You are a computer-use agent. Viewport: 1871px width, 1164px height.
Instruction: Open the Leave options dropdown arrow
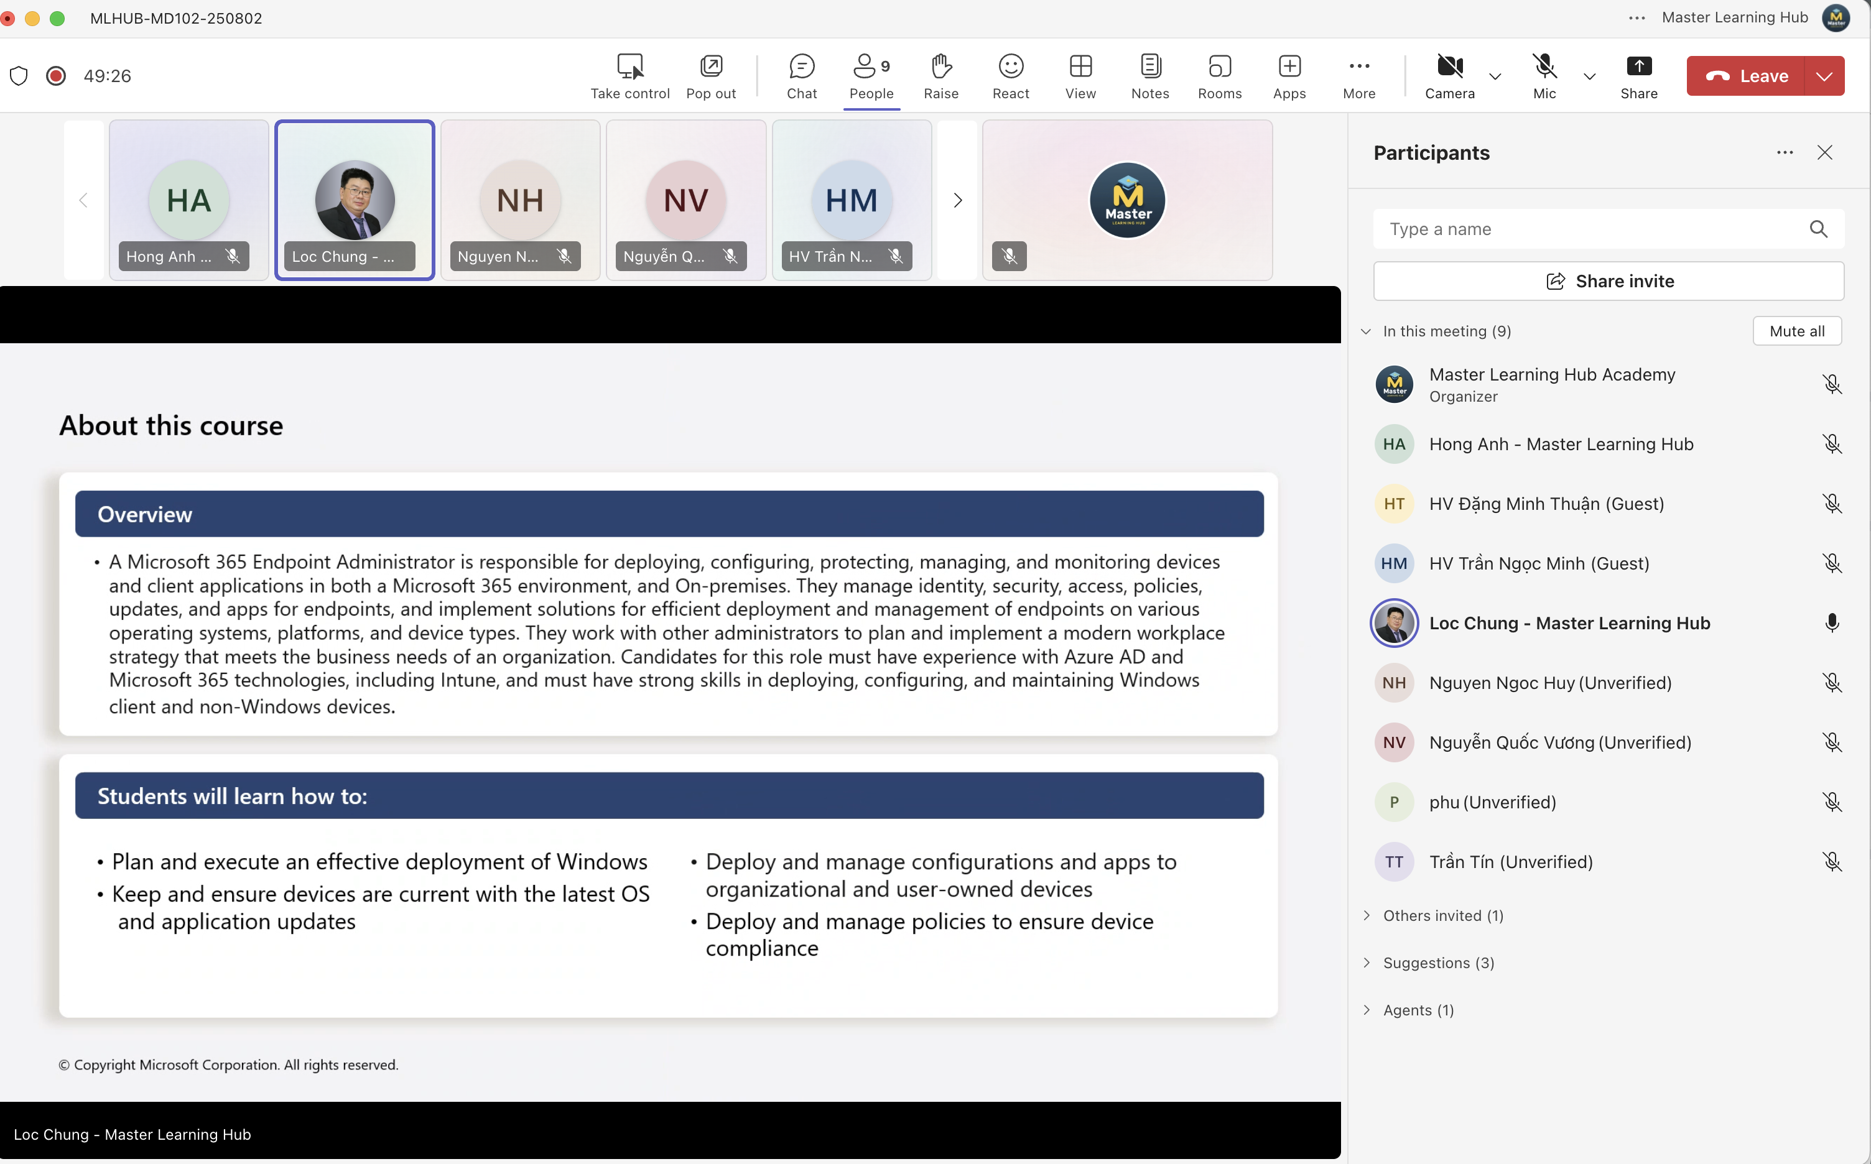tap(1824, 75)
